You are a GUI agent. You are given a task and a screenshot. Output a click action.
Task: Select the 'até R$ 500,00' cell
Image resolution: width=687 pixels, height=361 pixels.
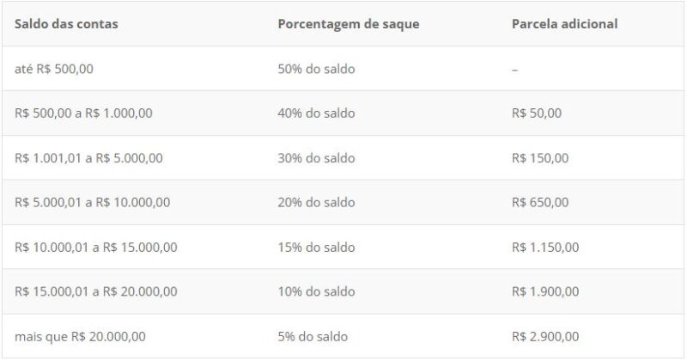click(54, 69)
